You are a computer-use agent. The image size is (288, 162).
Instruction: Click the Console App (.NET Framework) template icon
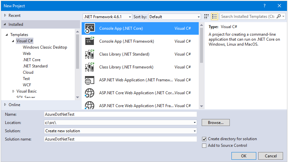pyautogui.click(x=90, y=41)
